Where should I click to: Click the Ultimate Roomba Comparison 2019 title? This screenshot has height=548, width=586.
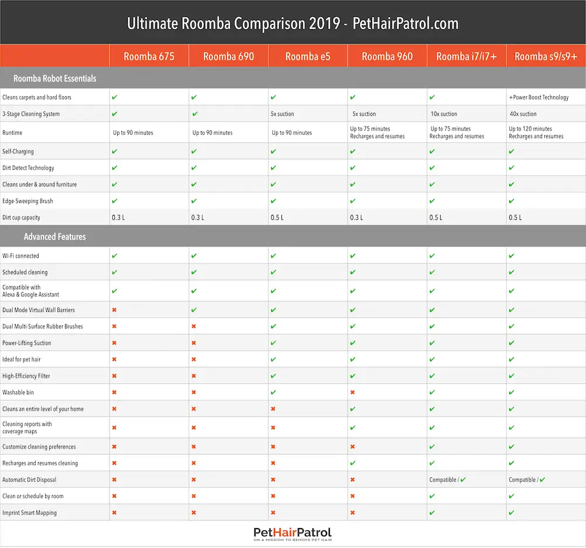(293, 23)
